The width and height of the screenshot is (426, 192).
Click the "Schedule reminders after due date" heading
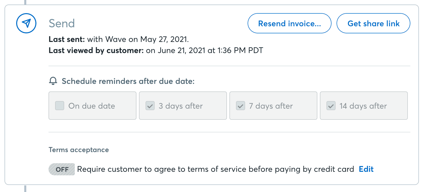(128, 81)
